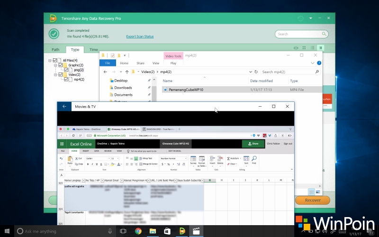Image resolution: width=379 pixels, height=237 pixels.
Task: Open Downloads in Explorer quick access
Action: pos(123,88)
